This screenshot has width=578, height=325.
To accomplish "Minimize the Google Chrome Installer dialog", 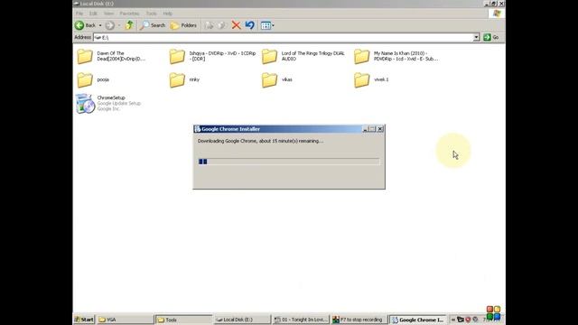I will (x=365, y=129).
